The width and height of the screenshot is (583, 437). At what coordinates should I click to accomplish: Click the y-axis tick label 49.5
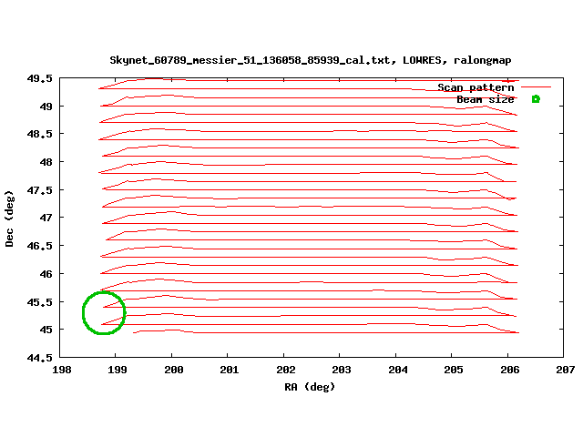click(x=40, y=79)
